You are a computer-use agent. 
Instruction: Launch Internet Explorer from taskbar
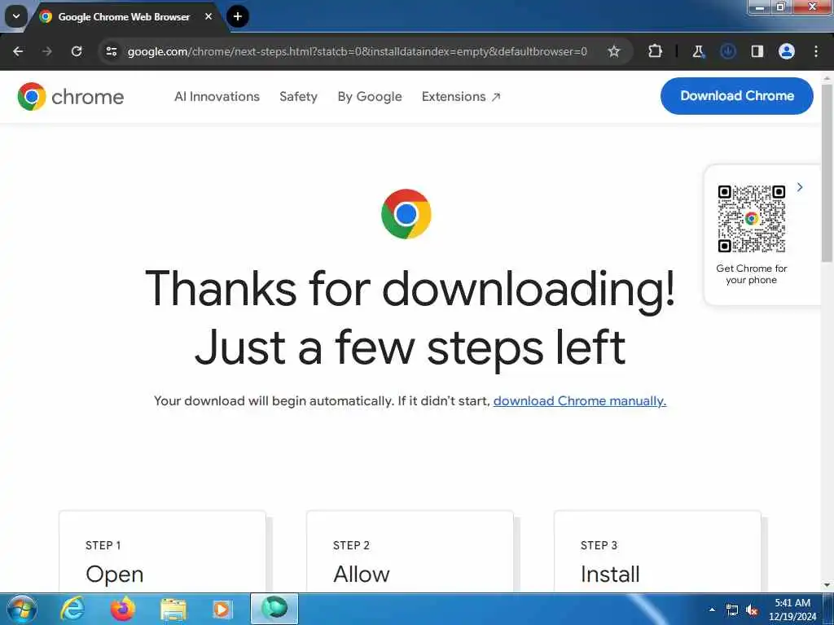[x=72, y=609]
